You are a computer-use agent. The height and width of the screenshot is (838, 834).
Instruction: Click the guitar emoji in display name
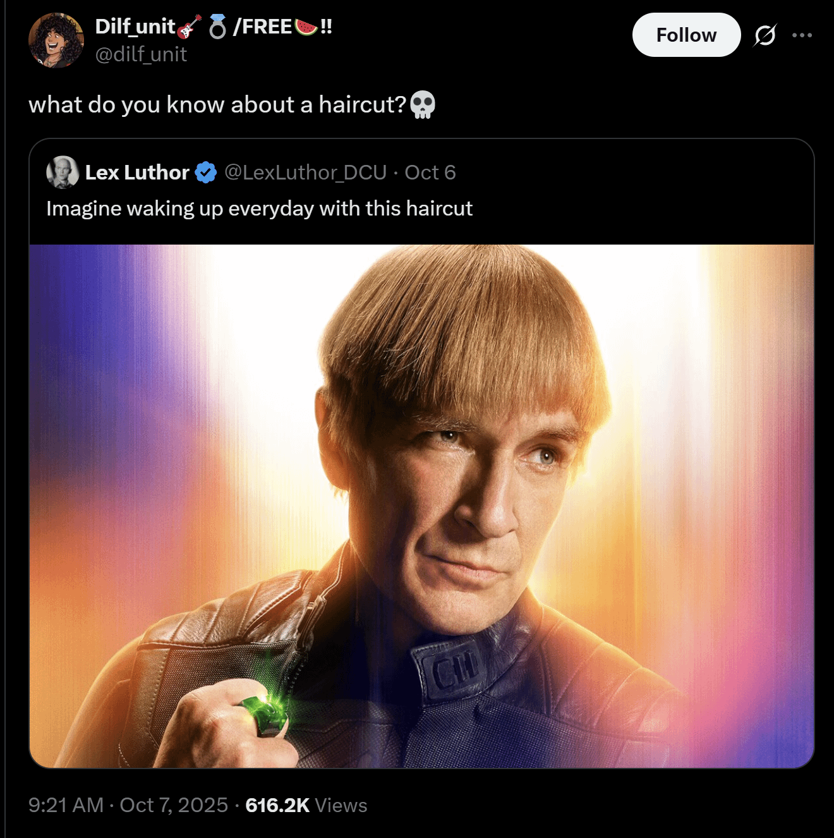(x=189, y=27)
